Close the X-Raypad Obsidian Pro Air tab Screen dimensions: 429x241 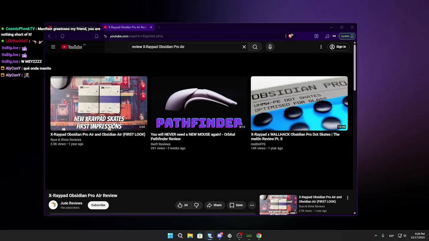click(x=151, y=27)
